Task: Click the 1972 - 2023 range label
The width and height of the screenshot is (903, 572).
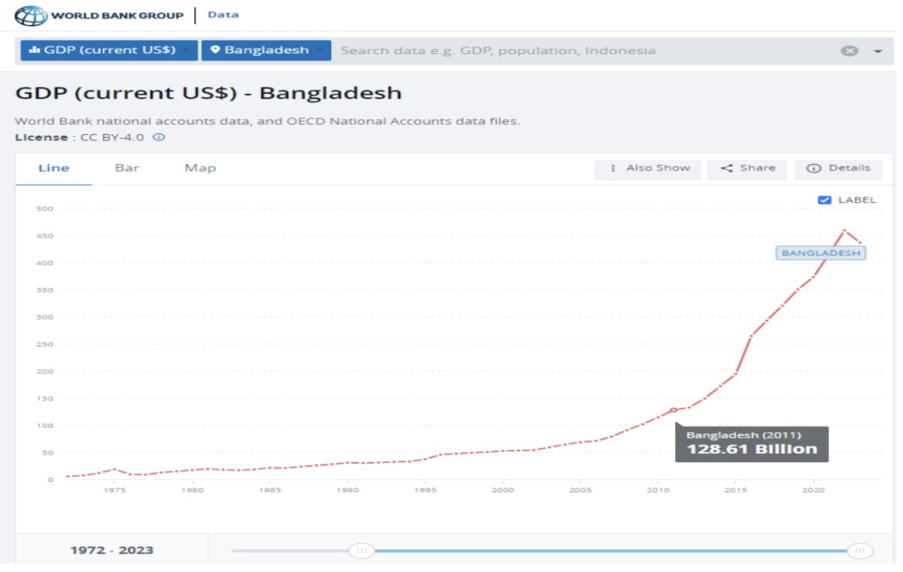Action: point(111,550)
